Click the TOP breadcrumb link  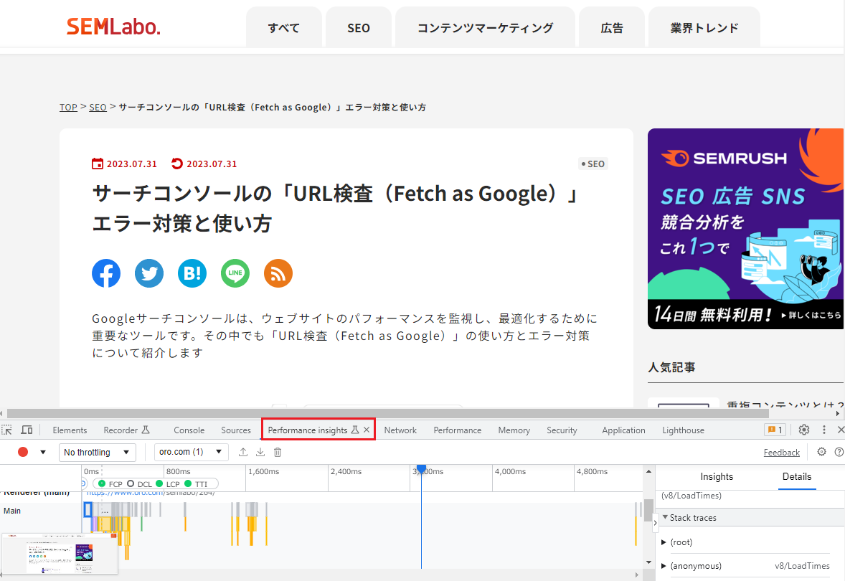68,107
